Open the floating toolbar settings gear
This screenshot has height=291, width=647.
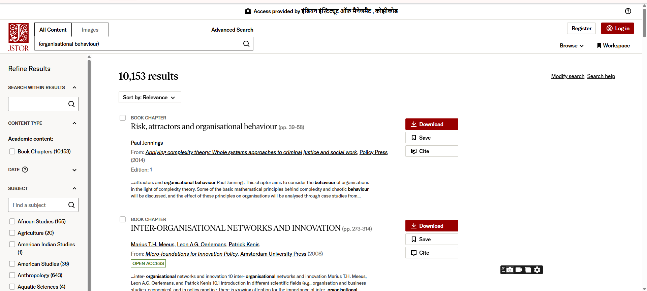pyautogui.click(x=537, y=270)
